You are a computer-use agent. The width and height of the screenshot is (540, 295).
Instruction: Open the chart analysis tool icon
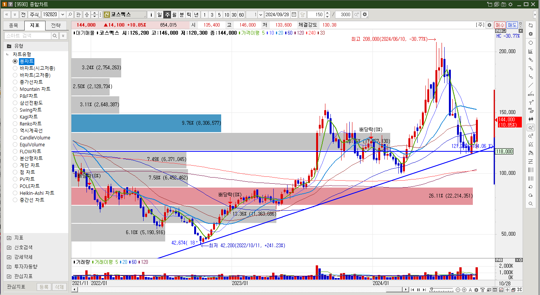point(531,51)
